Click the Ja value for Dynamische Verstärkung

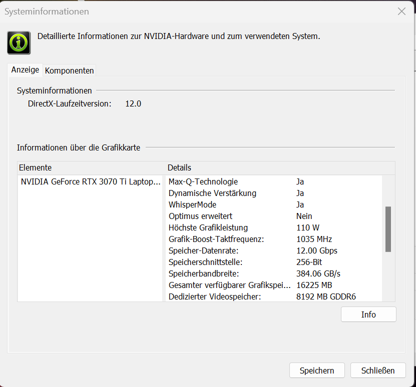point(300,193)
